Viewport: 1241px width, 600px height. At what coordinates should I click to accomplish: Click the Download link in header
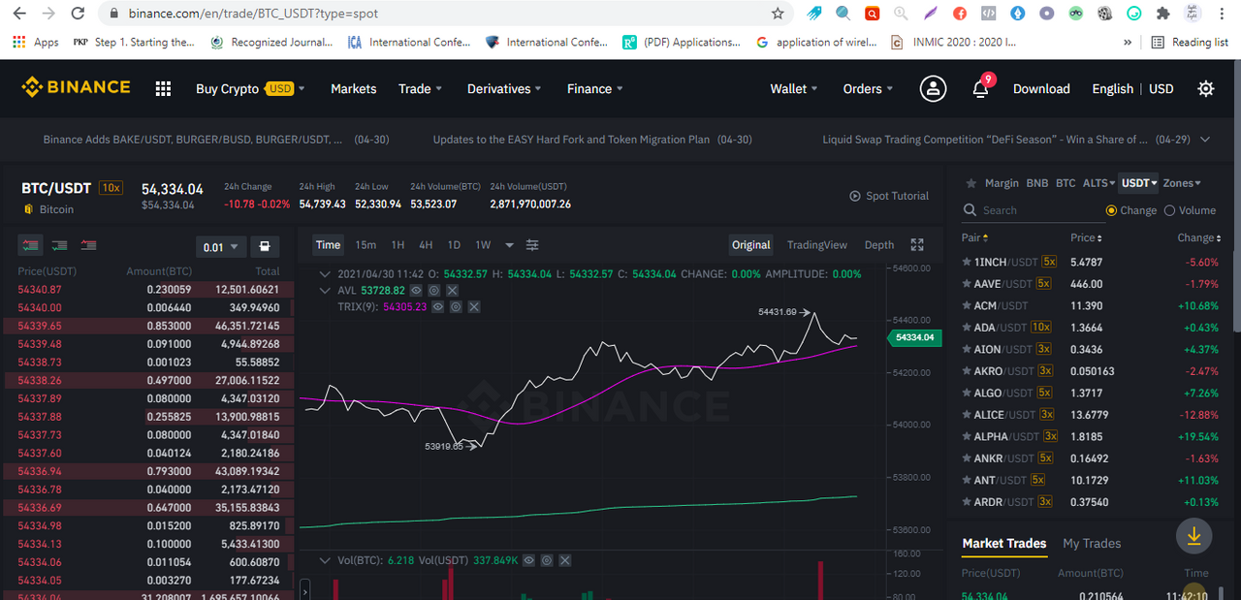coord(1041,88)
